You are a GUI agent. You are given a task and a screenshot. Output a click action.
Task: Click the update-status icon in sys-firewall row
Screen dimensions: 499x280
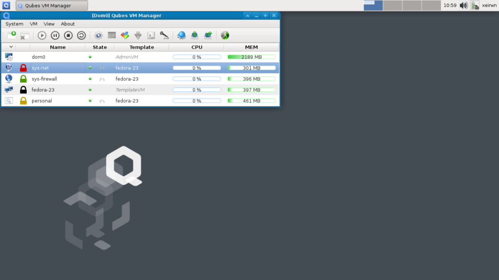pos(102,79)
